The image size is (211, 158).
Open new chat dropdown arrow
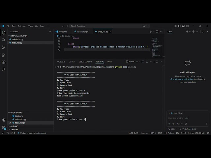coord(190,32)
